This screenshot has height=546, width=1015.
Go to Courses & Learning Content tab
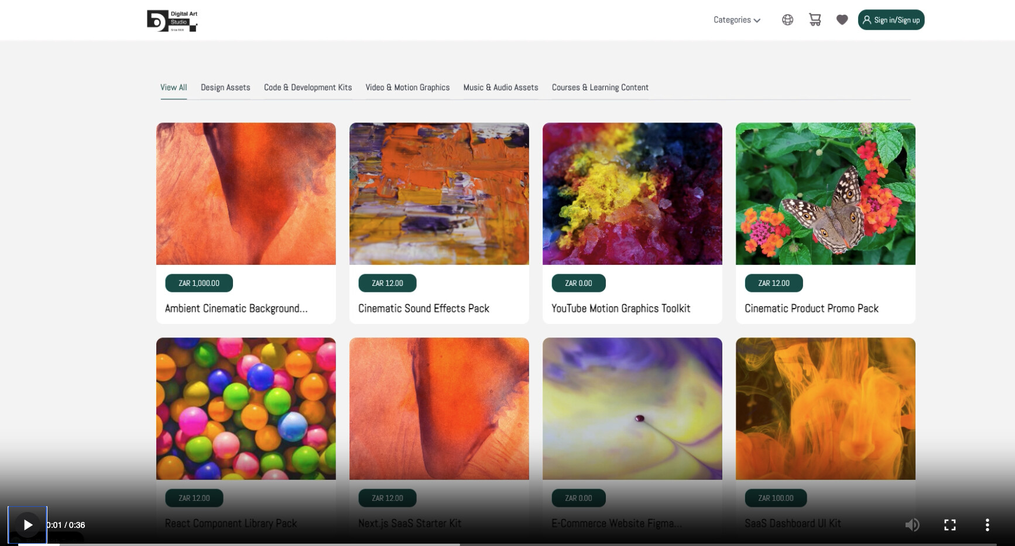[600, 88]
